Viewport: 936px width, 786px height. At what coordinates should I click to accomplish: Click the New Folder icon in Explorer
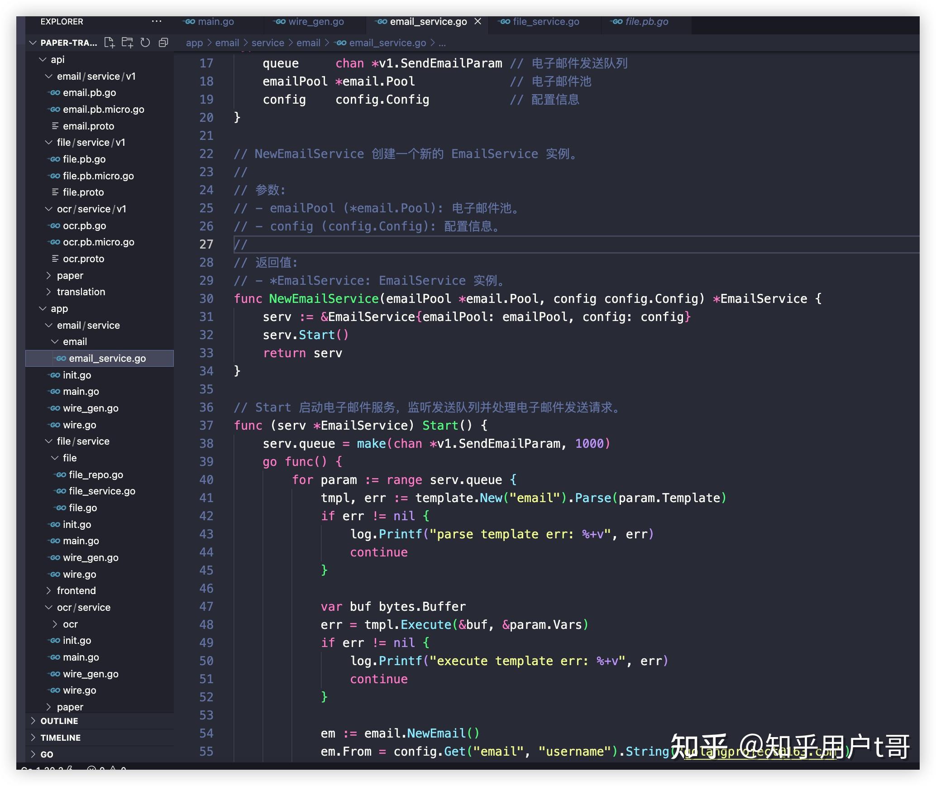click(127, 43)
